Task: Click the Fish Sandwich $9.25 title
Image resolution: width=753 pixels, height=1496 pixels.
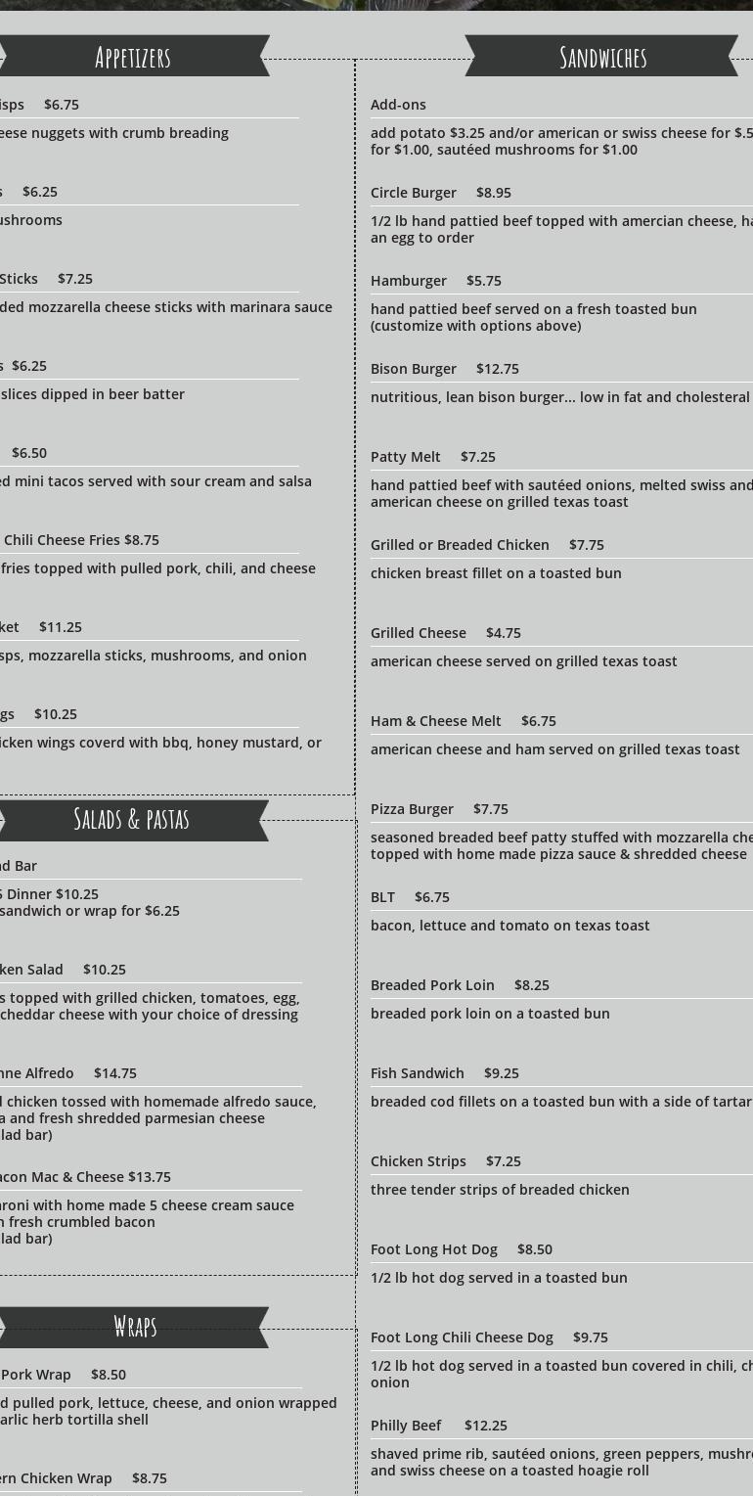Action: point(444,1073)
